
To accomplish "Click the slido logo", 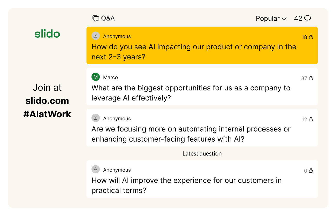I will pyautogui.click(x=47, y=34).
